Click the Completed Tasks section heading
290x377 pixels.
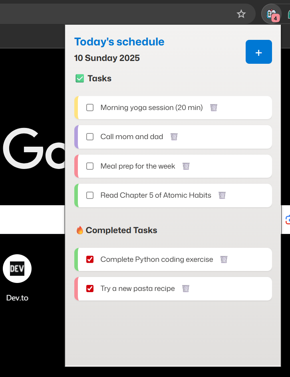pyautogui.click(x=121, y=230)
